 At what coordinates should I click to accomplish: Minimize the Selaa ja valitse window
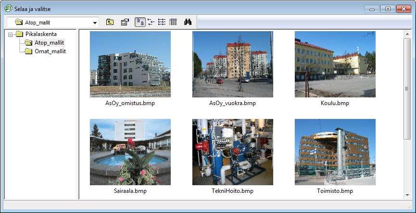point(372,9)
